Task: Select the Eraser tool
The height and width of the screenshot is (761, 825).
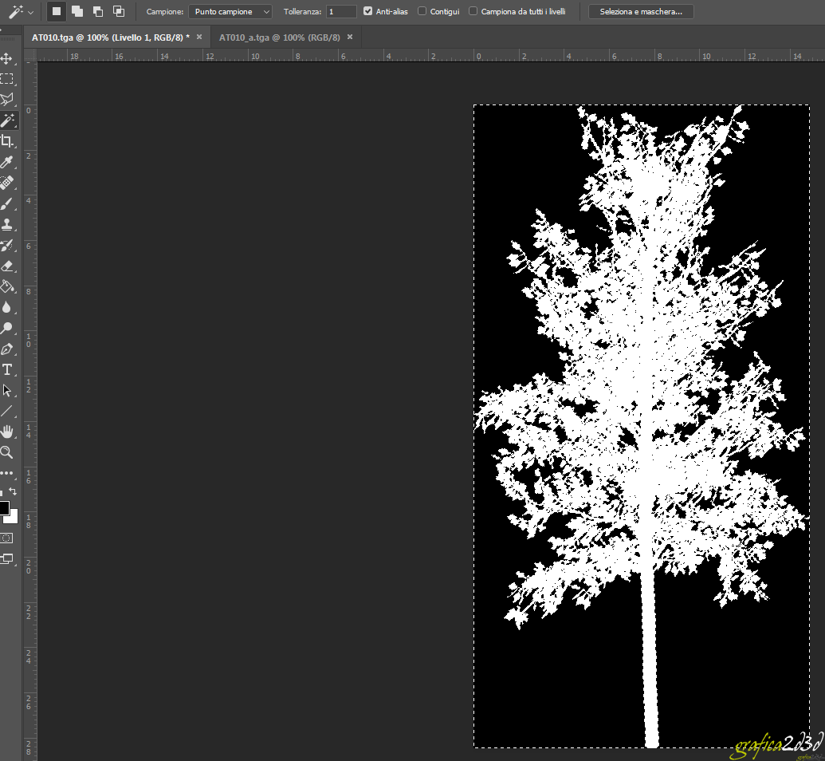Action: pos(6,266)
